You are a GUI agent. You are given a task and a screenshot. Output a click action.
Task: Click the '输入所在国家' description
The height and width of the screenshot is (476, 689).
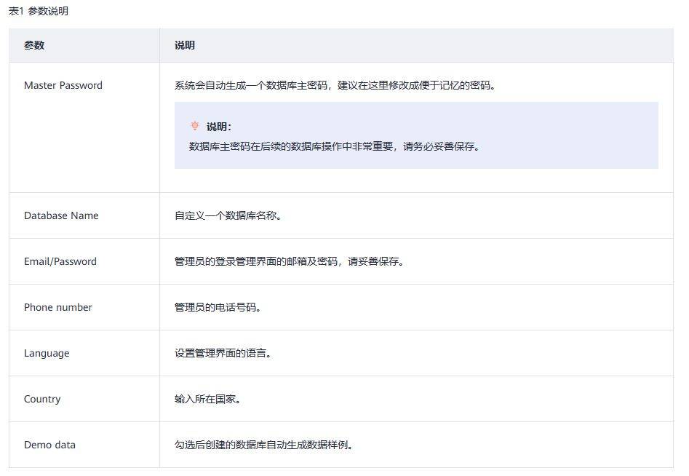(207, 399)
